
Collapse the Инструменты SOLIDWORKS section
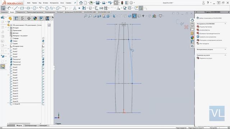225,24
